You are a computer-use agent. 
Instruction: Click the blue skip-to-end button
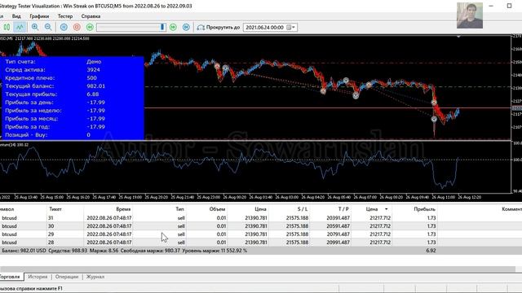[186, 27]
